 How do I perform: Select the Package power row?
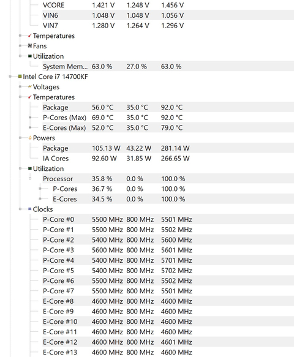click(x=168, y=148)
